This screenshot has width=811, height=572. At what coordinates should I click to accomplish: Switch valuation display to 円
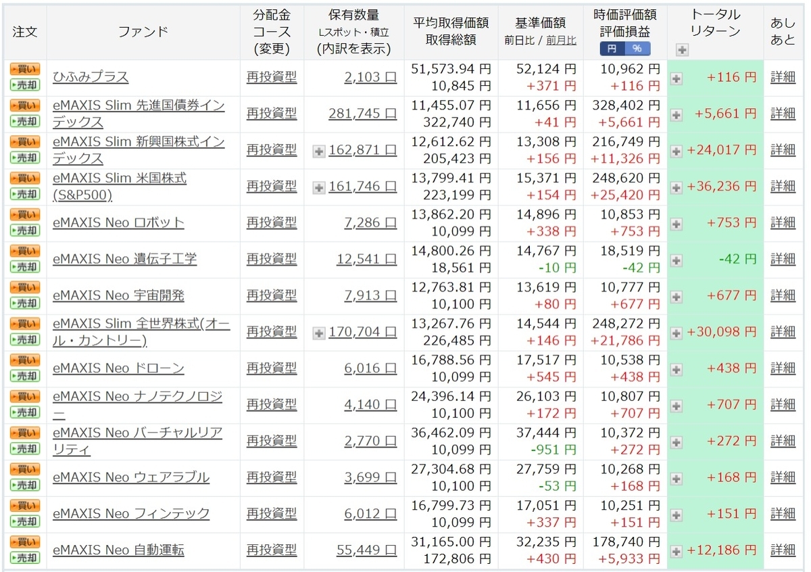[x=612, y=49]
